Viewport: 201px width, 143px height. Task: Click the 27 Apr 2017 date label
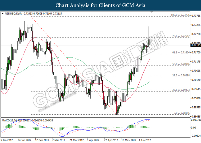pos(111,140)
